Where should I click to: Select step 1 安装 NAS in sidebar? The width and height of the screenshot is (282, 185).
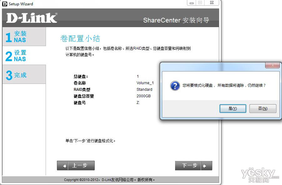[24, 37]
